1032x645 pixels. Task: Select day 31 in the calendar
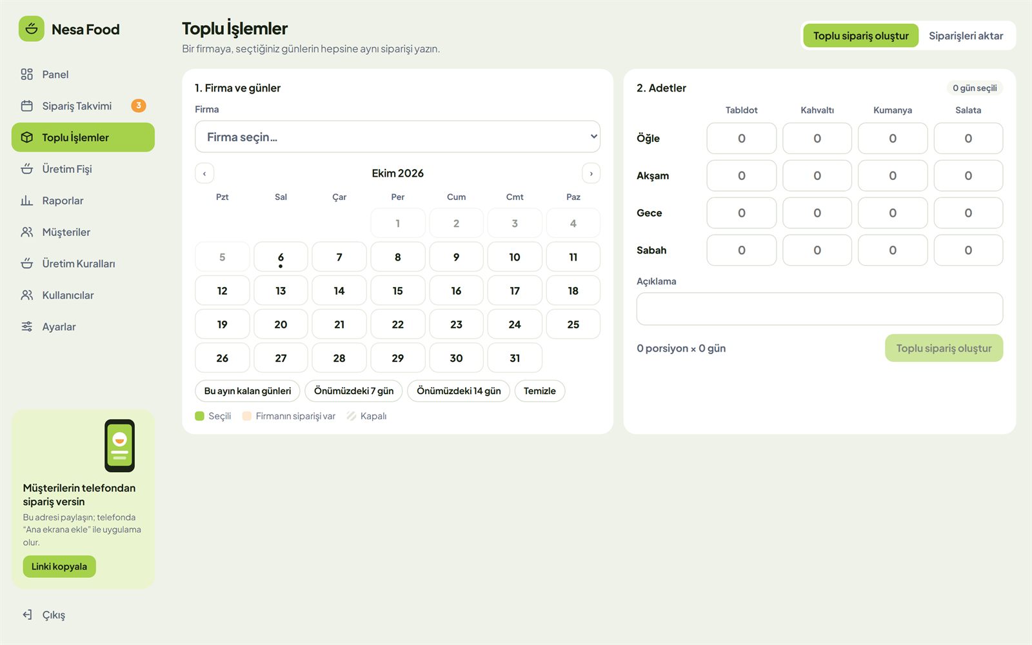point(515,358)
